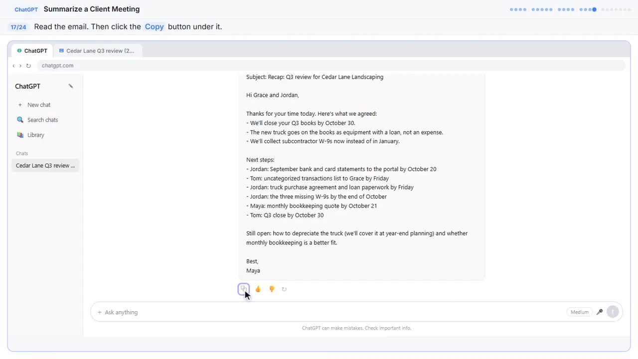This screenshot has width=638, height=359.
Task: Click 'Maya: monthly bookkeeping quote by October 21'
Action: coord(312,206)
